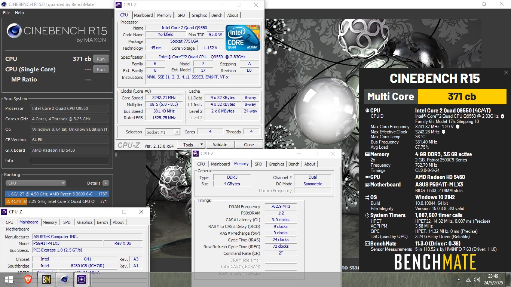Switch to CPU tab in CPU-Z Memory window

[x=201, y=164]
